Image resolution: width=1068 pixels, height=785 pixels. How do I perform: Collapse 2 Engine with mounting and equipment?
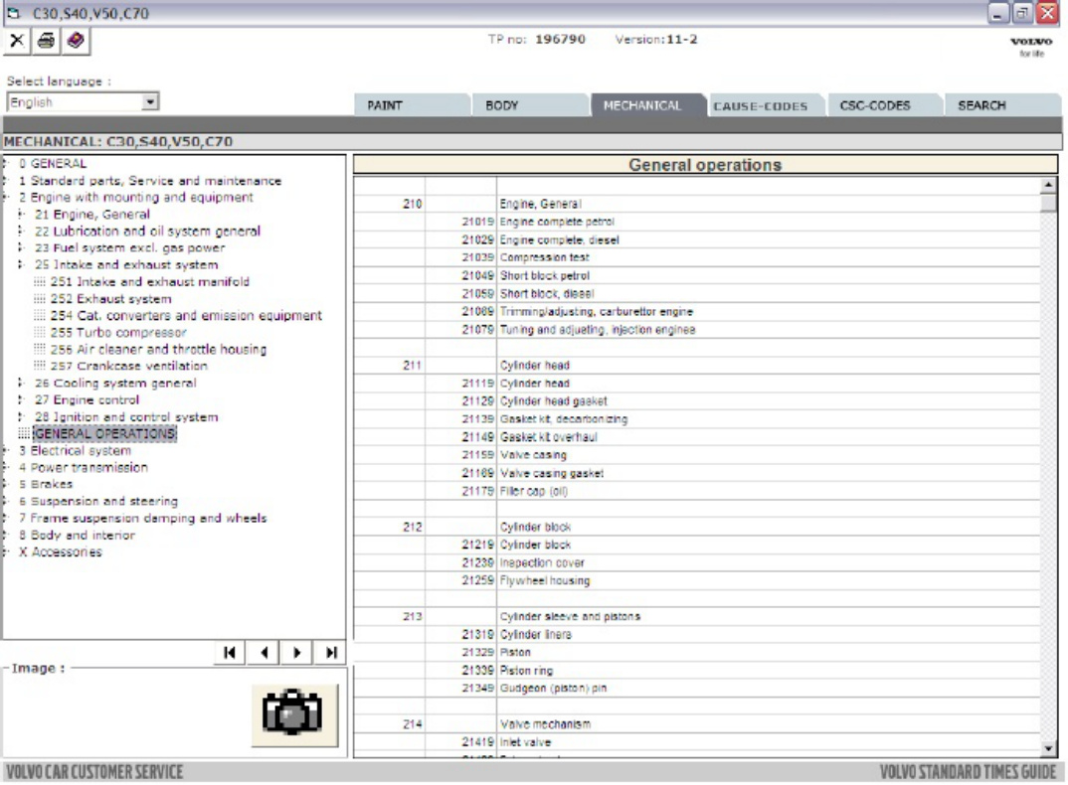tap(6, 198)
